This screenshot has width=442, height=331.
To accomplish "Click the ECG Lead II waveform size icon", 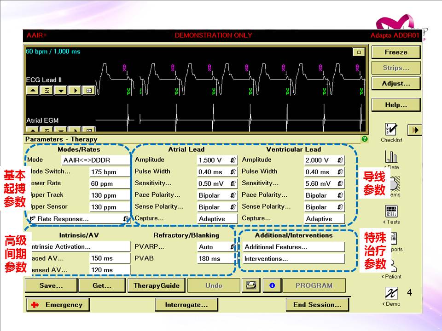I will tap(47, 91).
